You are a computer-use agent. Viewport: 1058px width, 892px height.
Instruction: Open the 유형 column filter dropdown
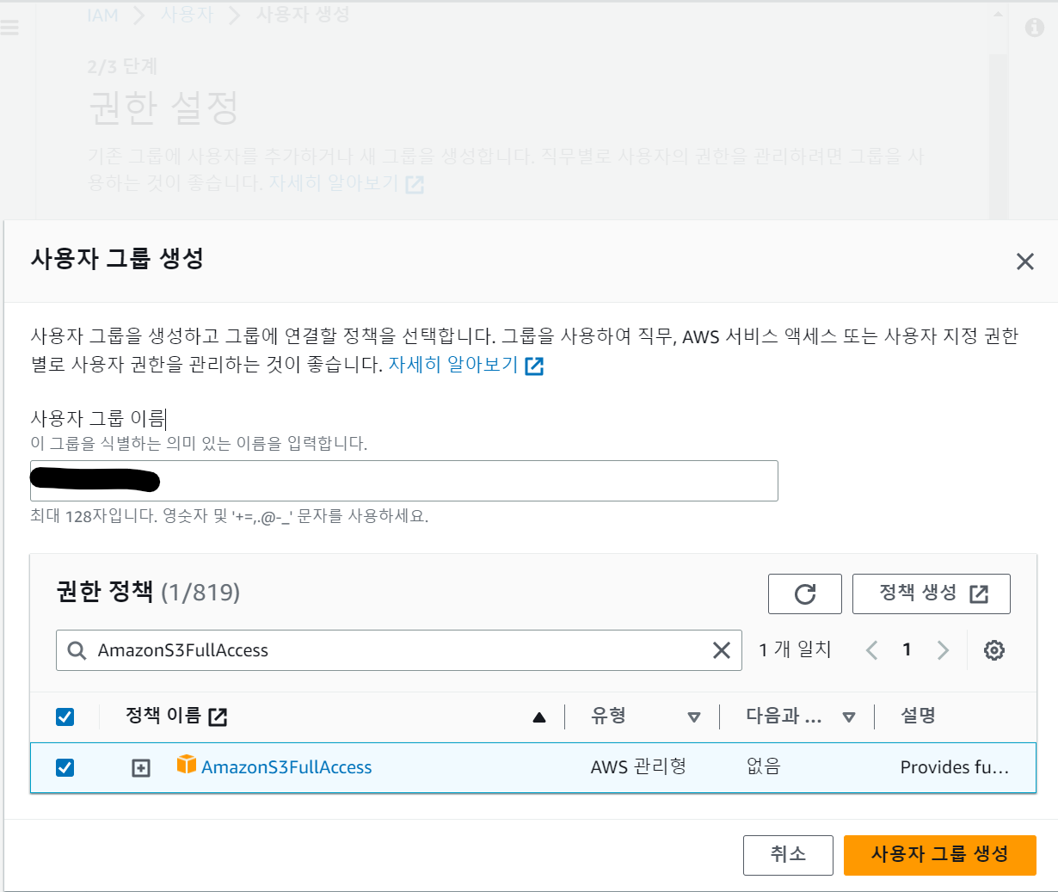(x=694, y=717)
